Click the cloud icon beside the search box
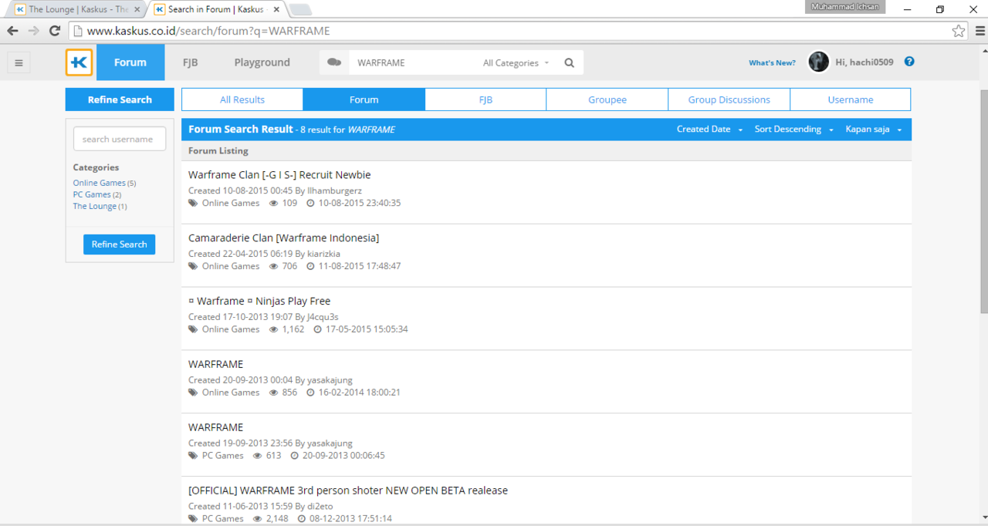The height and width of the screenshot is (526, 988). pos(334,62)
